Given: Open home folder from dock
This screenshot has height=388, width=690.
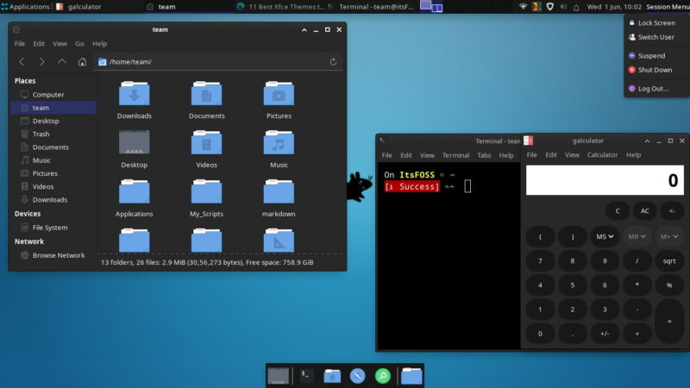Looking at the screenshot, I should pyautogui.click(x=332, y=376).
